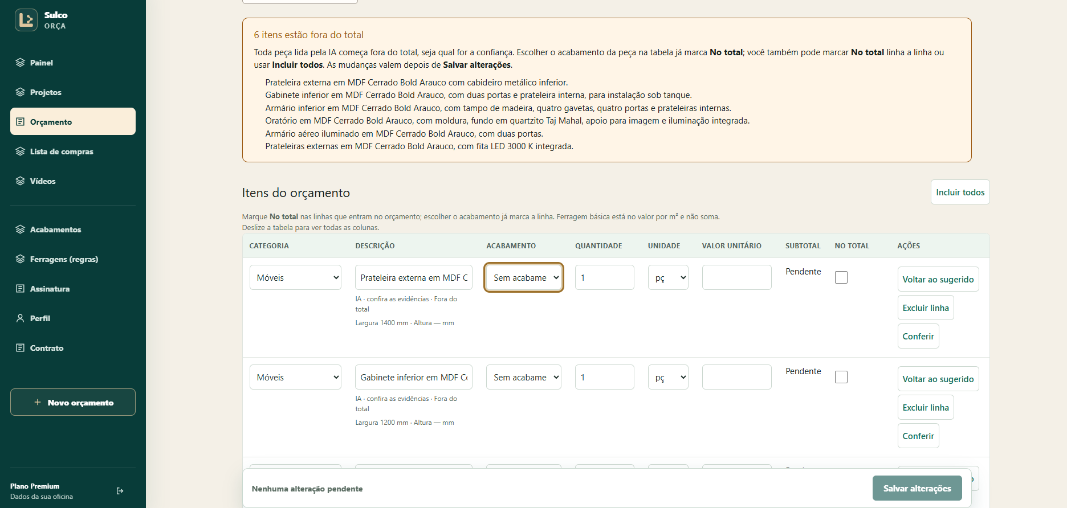Click the Ferragens (regras) icon
The height and width of the screenshot is (508, 1067).
[21, 259]
